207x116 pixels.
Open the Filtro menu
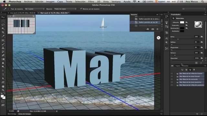click(x=91, y=2)
